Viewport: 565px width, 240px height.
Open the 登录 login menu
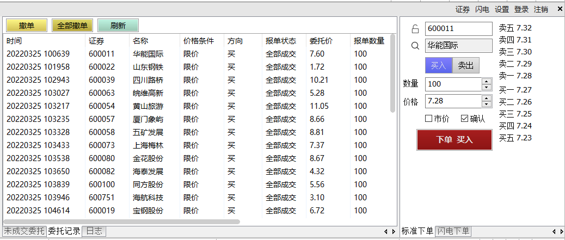(x=521, y=10)
